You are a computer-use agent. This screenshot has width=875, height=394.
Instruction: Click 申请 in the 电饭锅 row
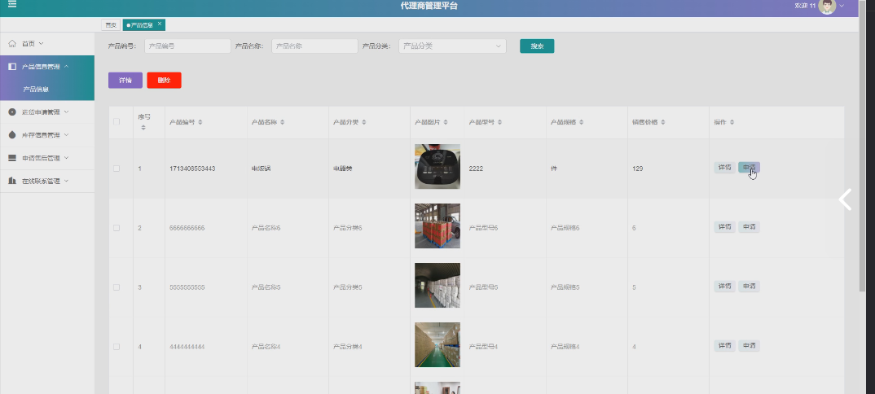(x=749, y=167)
